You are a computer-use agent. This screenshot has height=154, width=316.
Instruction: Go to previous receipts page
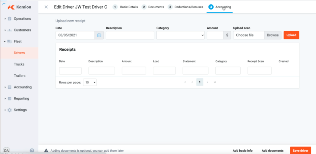click(x=192, y=82)
